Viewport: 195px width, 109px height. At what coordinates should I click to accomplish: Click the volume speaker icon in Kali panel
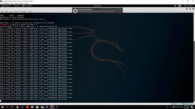[188, 6]
